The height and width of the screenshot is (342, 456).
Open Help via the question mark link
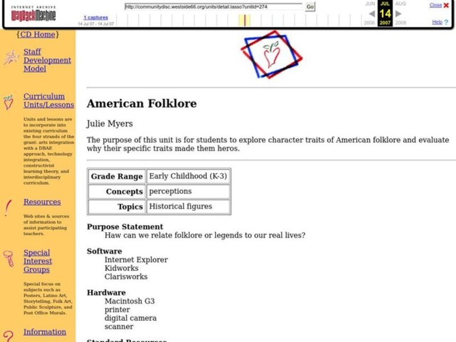click(x=436, y=22)
